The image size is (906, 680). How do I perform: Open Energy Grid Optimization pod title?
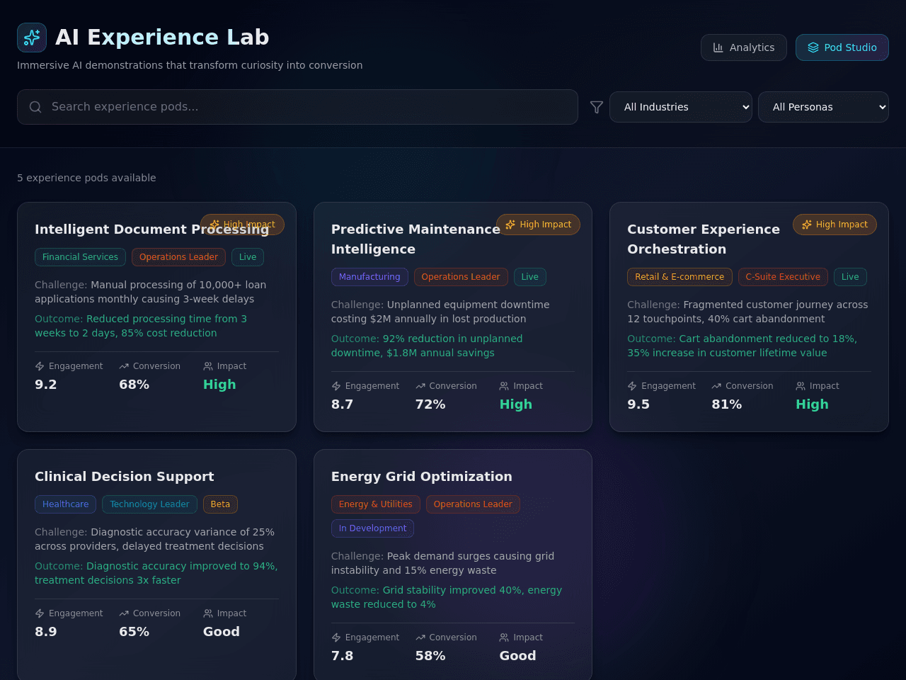[422, 476]
